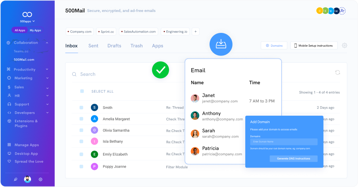Open the profile avatar in sidebar footer
The image size is (358, 187).
pos(27,179)
